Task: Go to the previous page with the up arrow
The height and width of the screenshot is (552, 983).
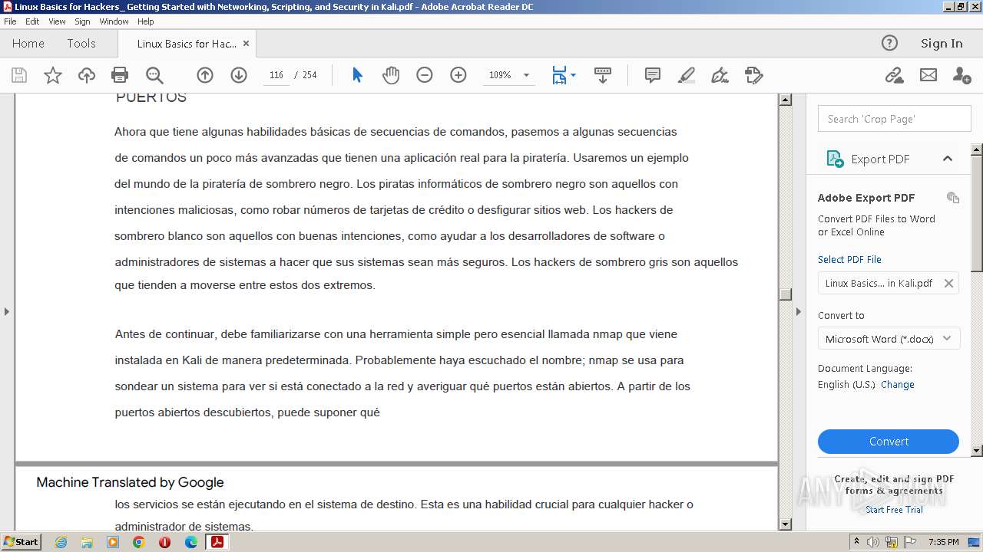Action: point(205,75)
